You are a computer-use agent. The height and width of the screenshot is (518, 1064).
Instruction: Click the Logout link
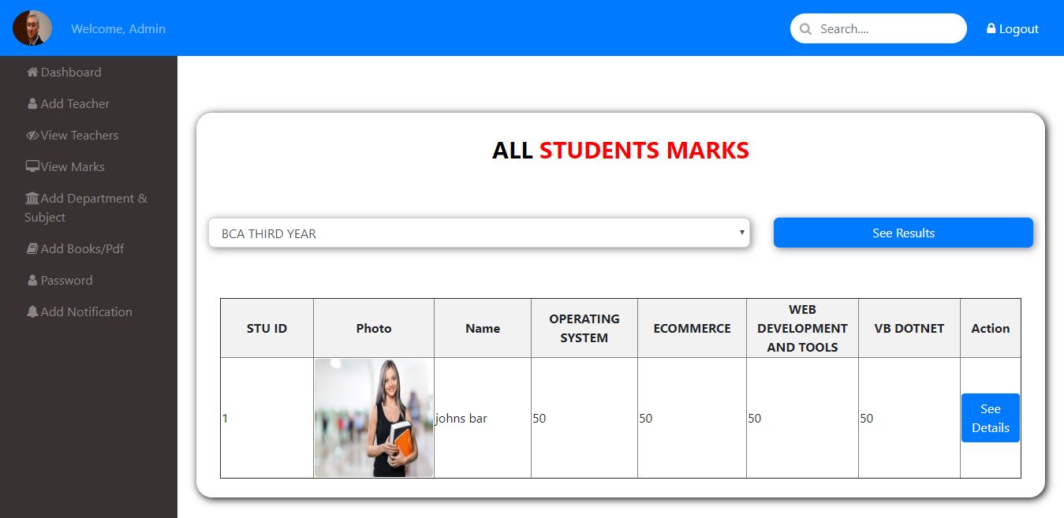tap(1018, 29)
